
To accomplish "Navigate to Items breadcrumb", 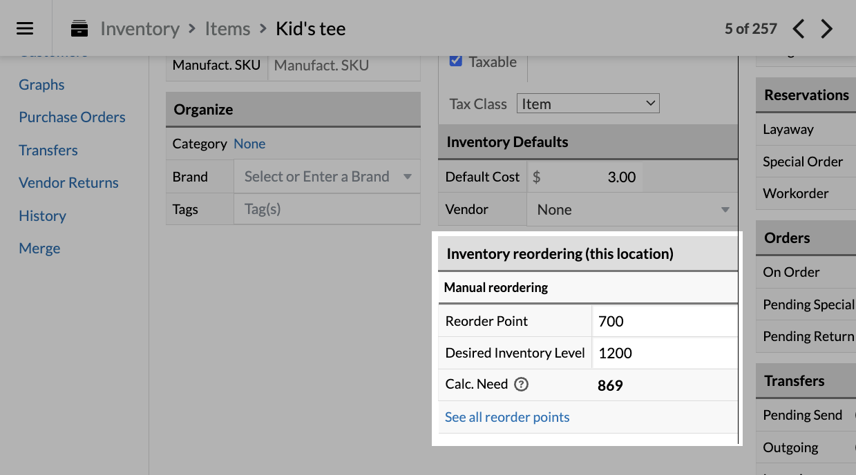I will [x=227, y=29].
